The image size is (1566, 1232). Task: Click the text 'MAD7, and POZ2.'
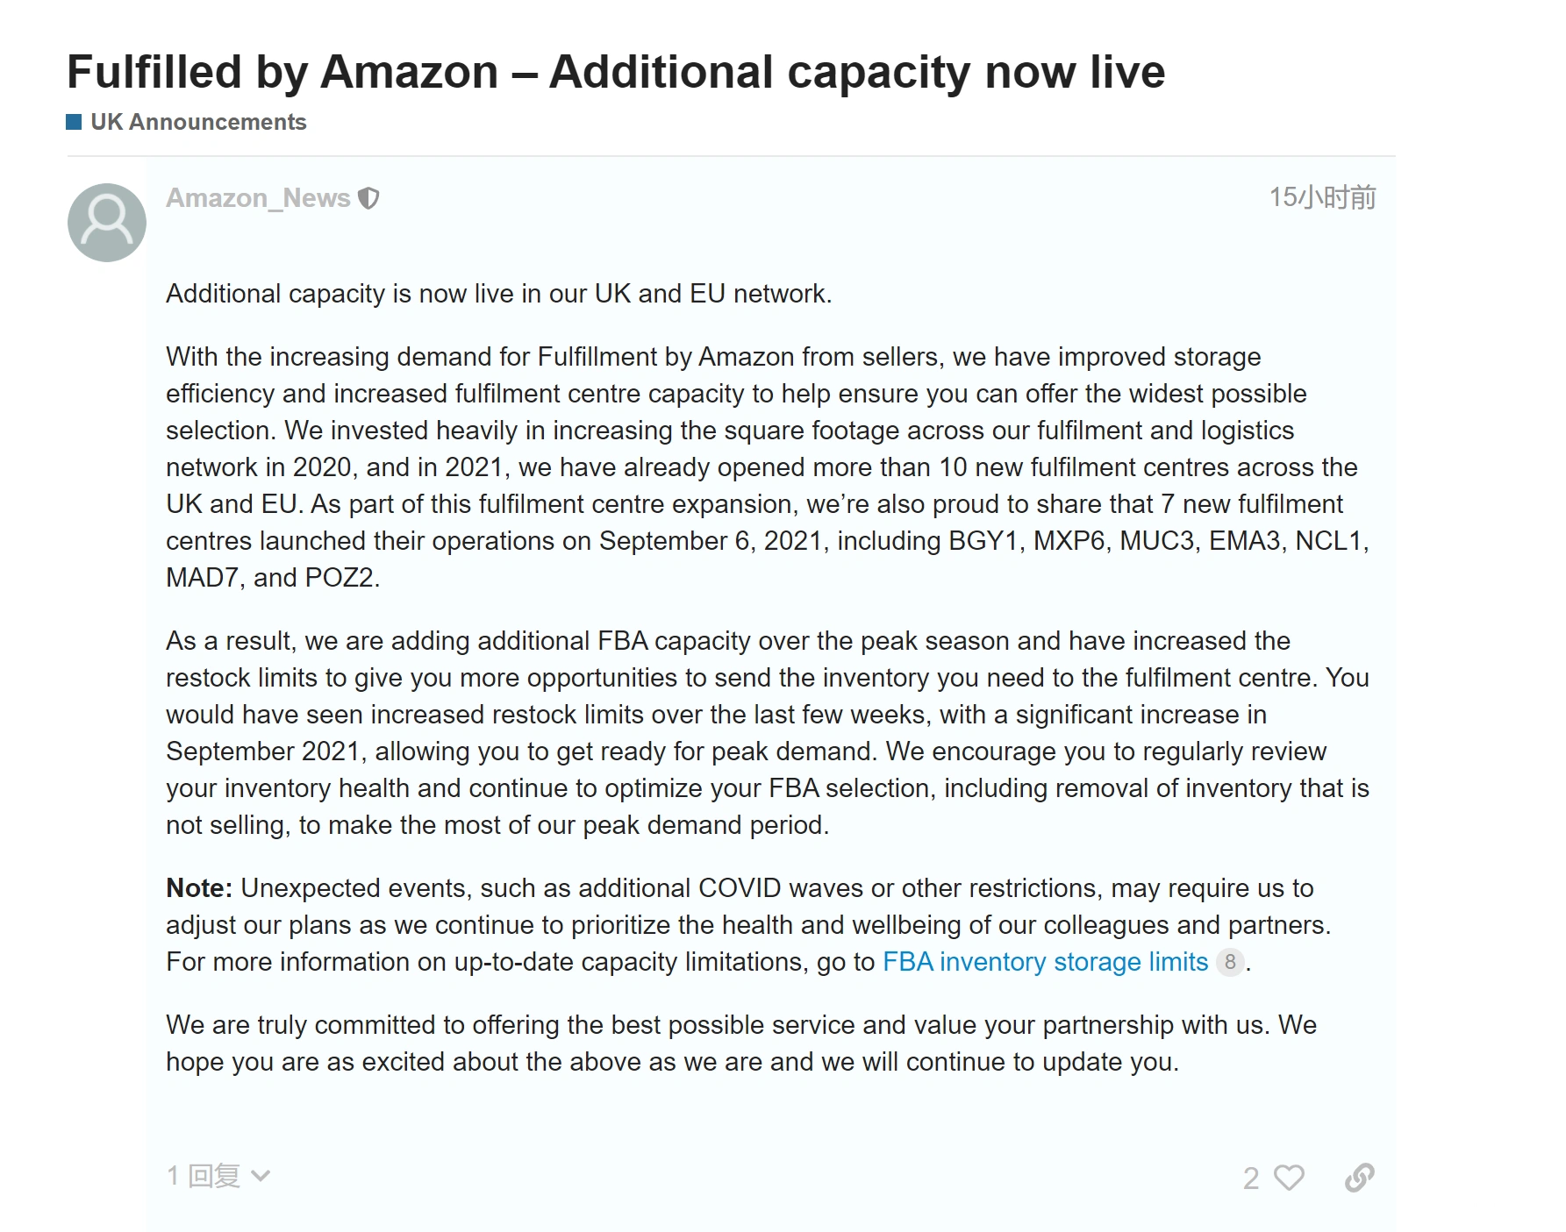(273, 578)
